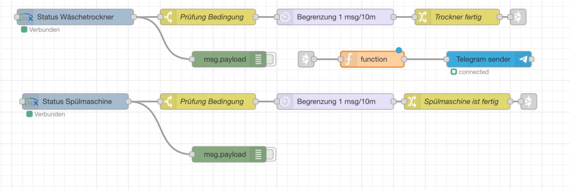Click the switch icon on the upper Prüfung Bedingung node

[x=169, y=17]
